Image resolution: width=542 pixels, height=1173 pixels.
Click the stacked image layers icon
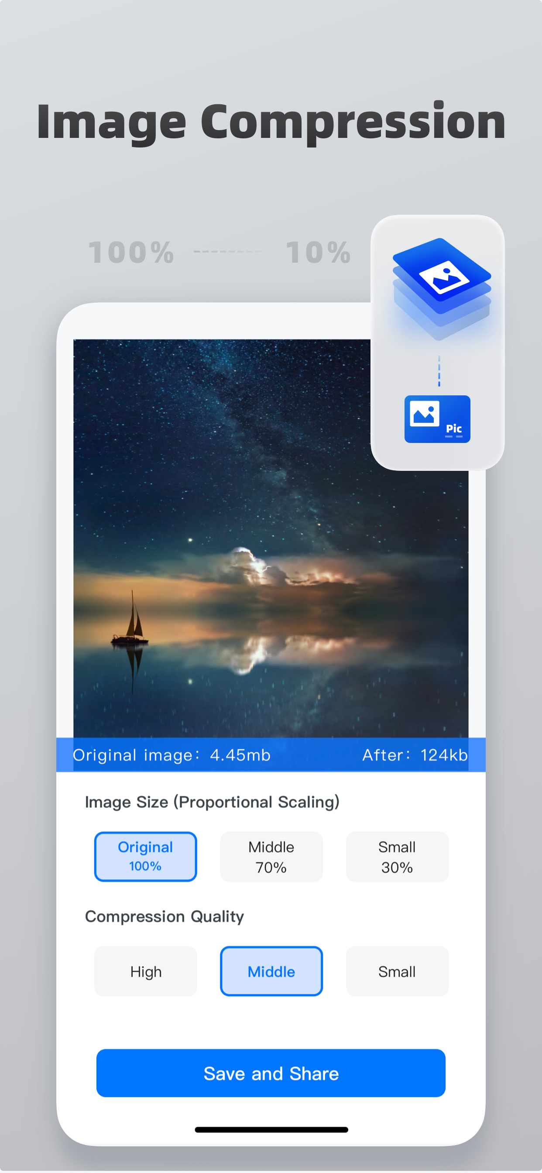442,288
